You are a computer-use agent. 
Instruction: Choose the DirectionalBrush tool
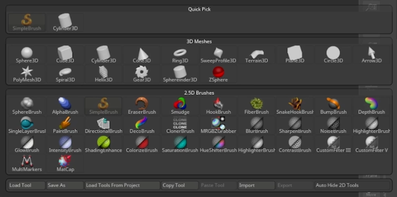pyautogui.click(x=103, y=125)
